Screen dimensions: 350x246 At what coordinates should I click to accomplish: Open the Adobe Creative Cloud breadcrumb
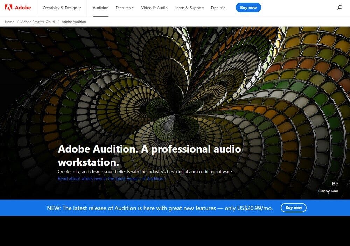click(38, 22)
